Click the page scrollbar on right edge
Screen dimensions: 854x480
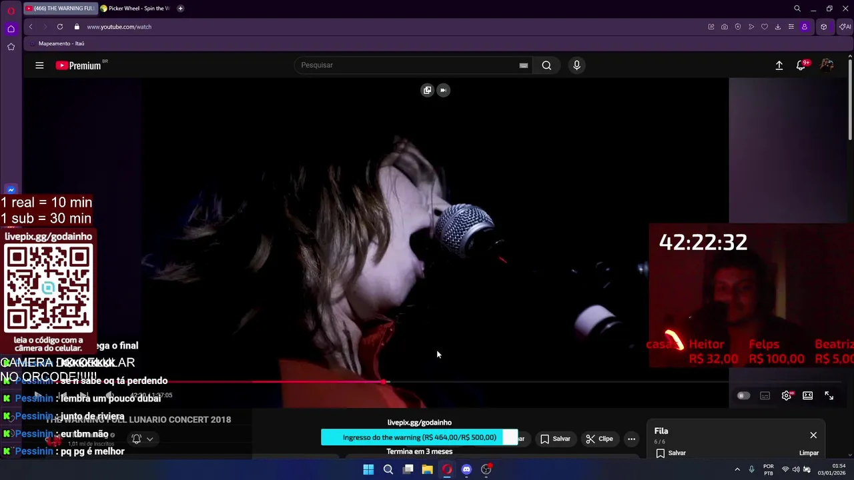849,100
